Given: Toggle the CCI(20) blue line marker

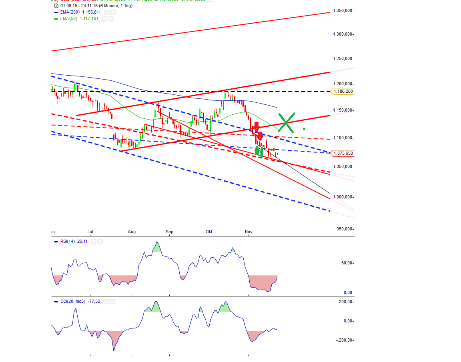Looking at the screenshot, I should [56, 302].
